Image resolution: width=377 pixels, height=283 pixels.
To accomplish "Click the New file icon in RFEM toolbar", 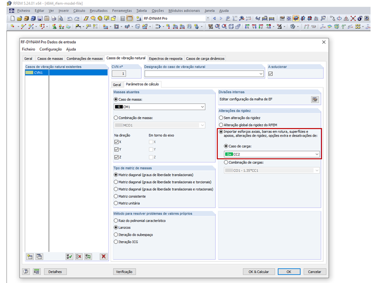I will [12, 18].
